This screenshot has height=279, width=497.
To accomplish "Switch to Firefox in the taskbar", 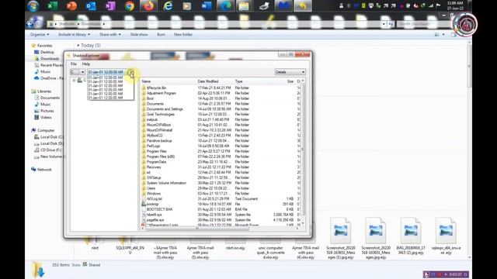I will click(x=148, y=5).
